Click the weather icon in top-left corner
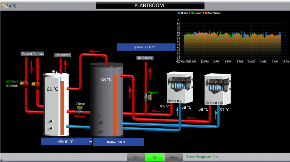Screen dimensions: 290x162 tap(5, 5)
